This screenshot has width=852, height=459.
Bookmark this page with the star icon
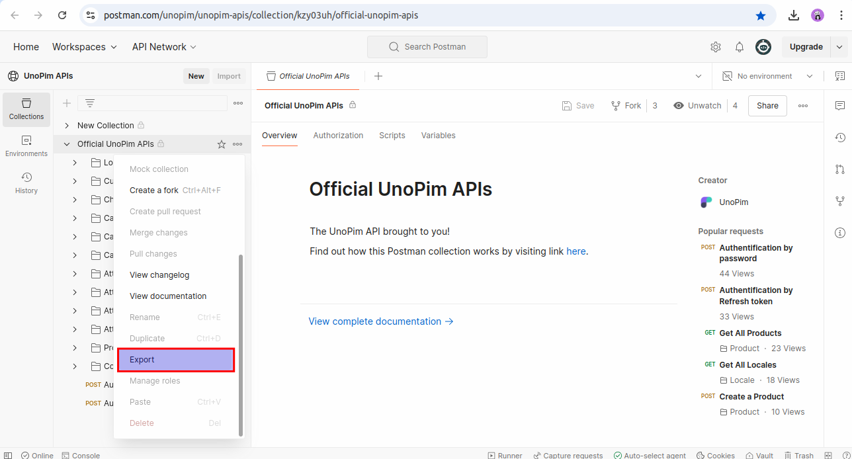point(761,15)
